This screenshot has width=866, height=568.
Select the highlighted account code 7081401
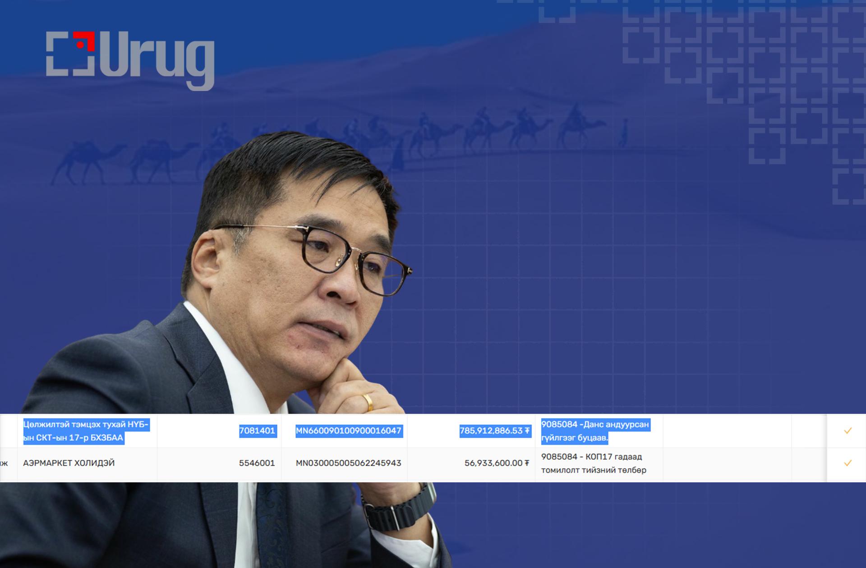257,431
